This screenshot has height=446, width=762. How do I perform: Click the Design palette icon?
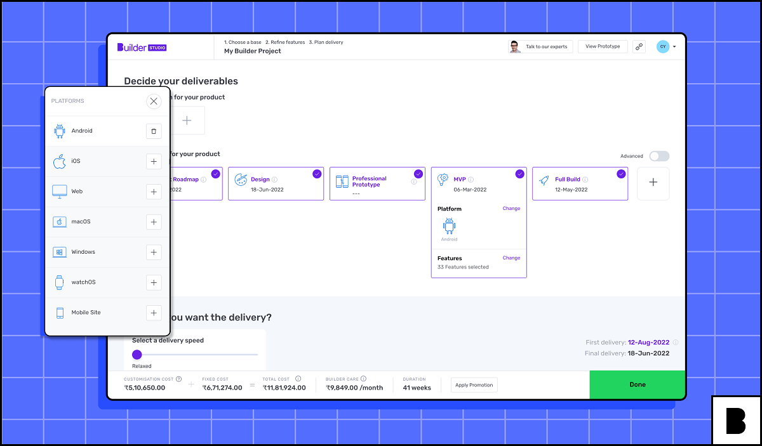point(241,180)
